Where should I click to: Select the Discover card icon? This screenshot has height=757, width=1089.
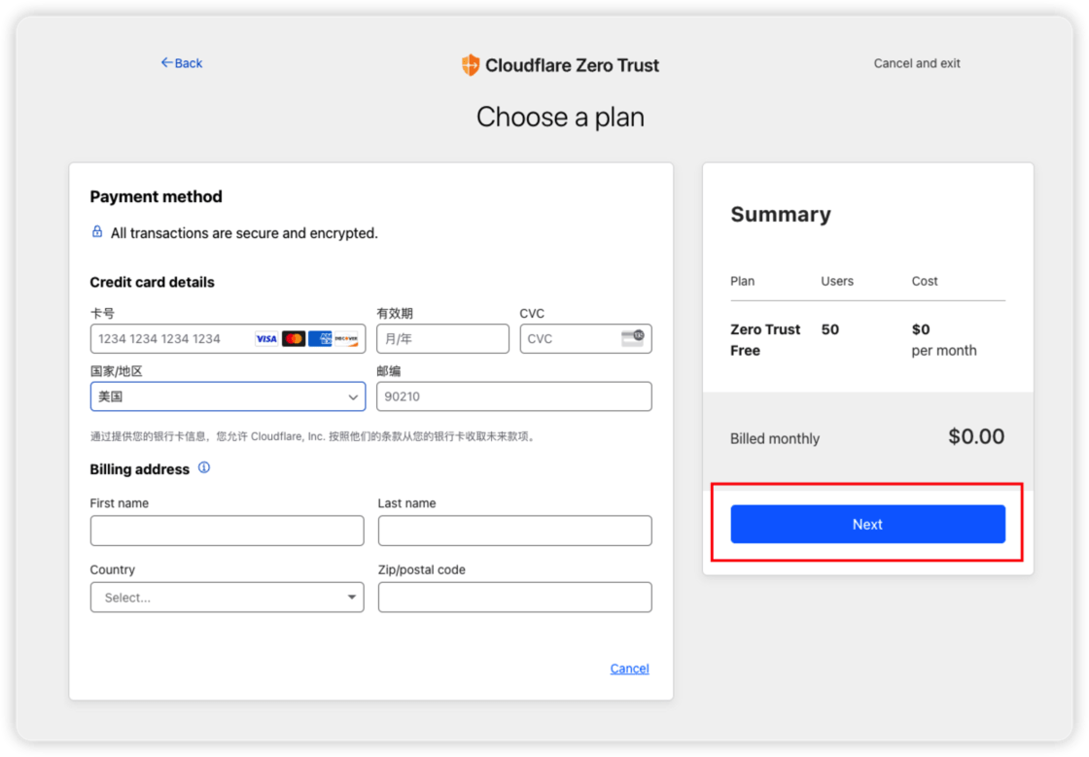(346, 338)
